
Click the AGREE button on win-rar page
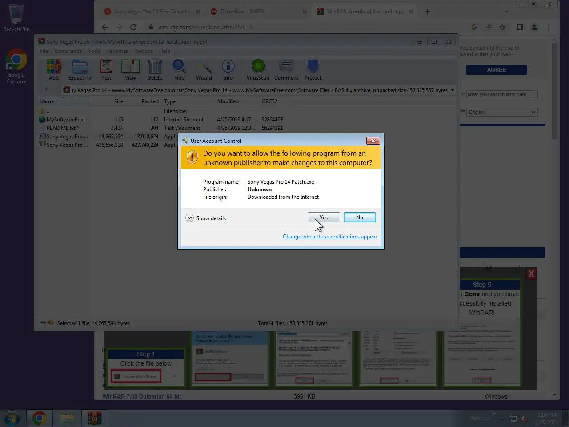(x=497, y=70)
